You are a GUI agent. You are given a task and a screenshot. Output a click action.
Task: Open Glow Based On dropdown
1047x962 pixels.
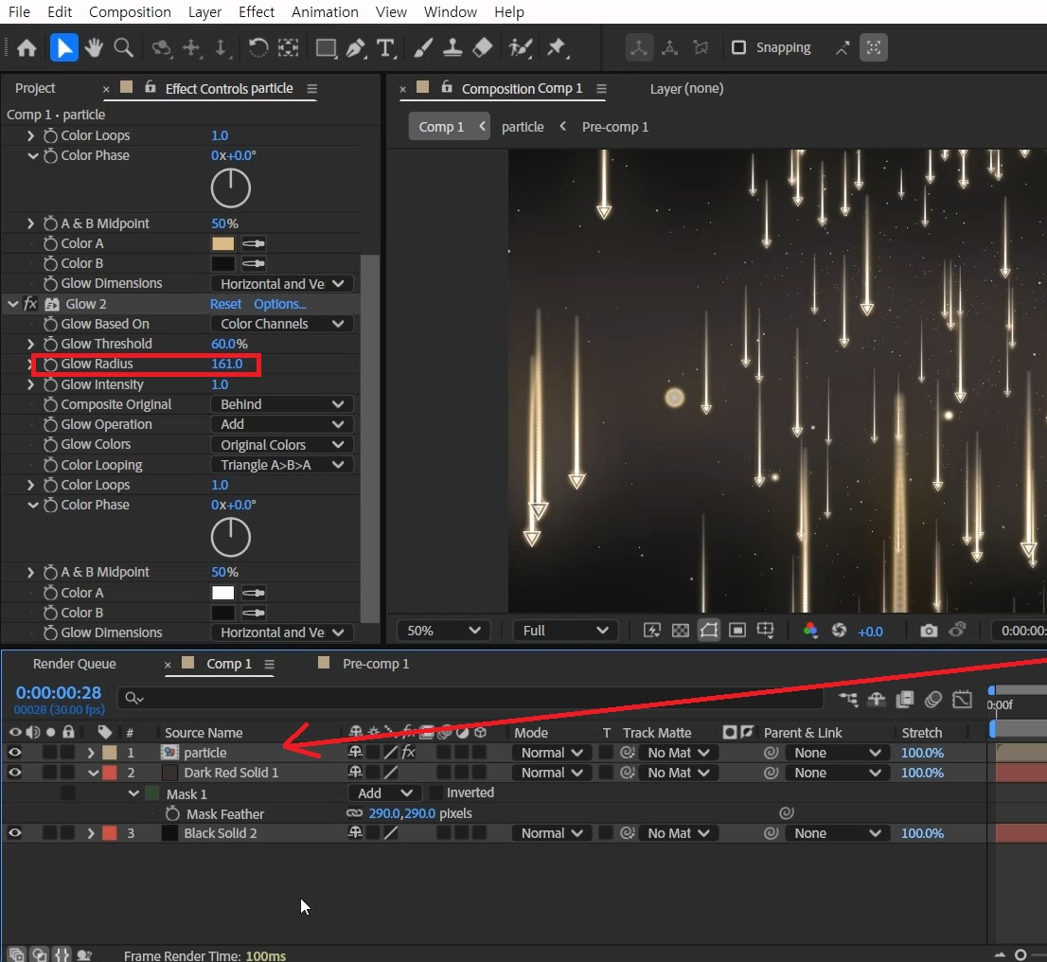pos(281,324)
